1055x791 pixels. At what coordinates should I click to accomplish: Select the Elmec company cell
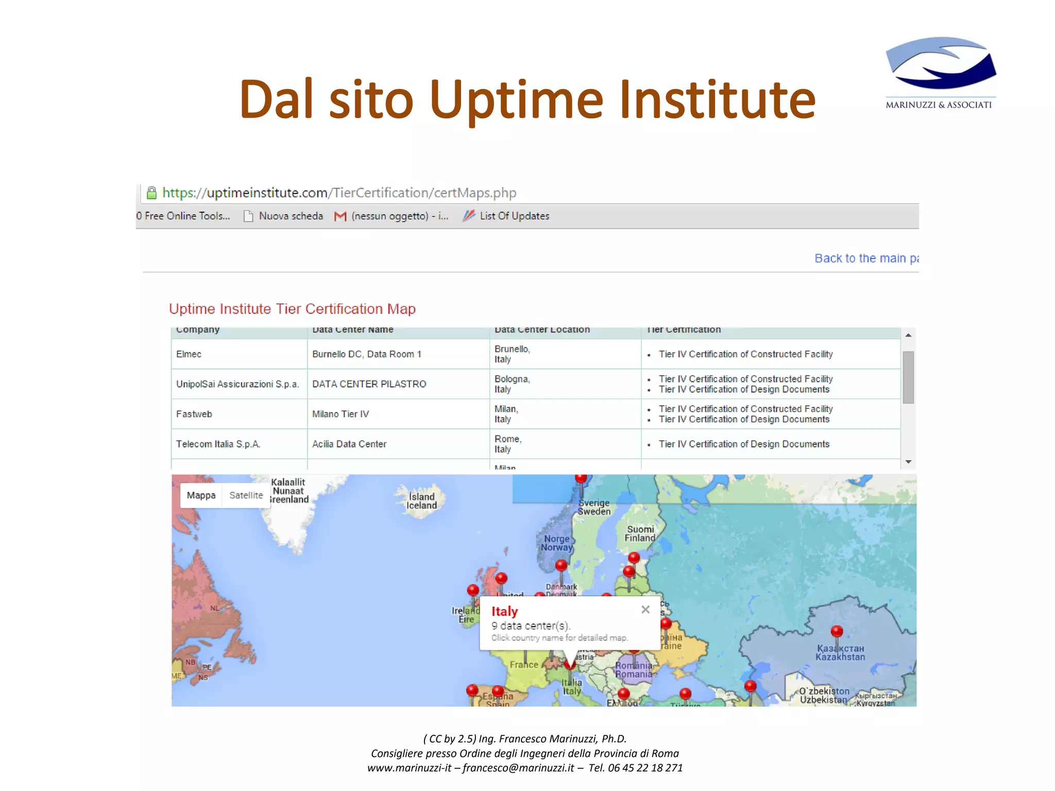[240, 354]
